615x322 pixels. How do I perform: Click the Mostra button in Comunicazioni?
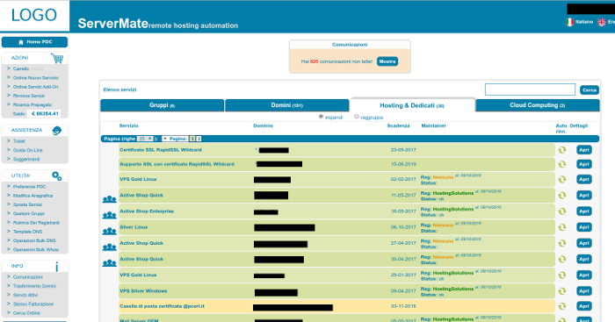click(x=387, y=61)
